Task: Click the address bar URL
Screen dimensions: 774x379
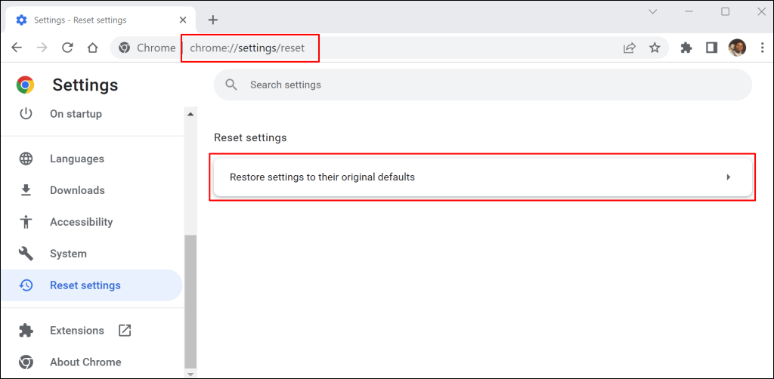Action: click(x=247, y=48)
